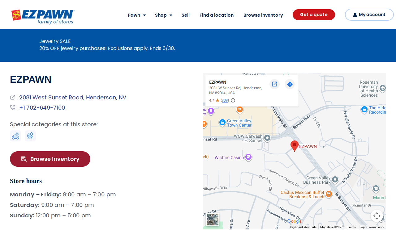
Task: Select the Marin map marker icon
Action: (376, 189)
